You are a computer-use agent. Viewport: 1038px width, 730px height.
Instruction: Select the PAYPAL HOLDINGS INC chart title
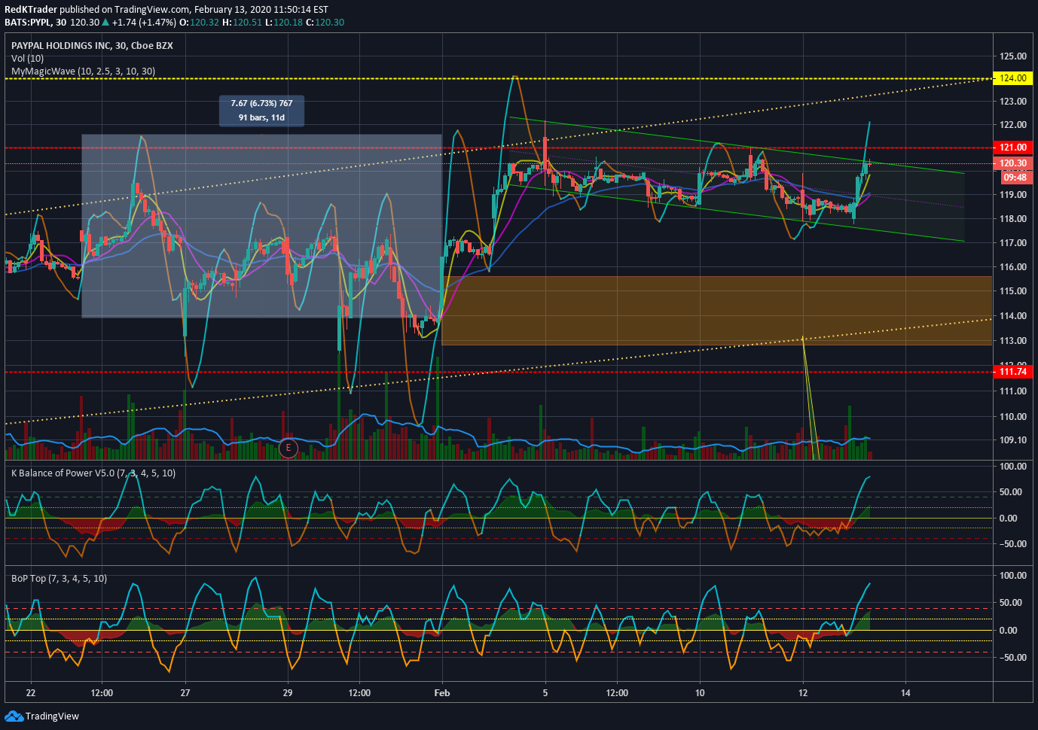tap(92, 46)
